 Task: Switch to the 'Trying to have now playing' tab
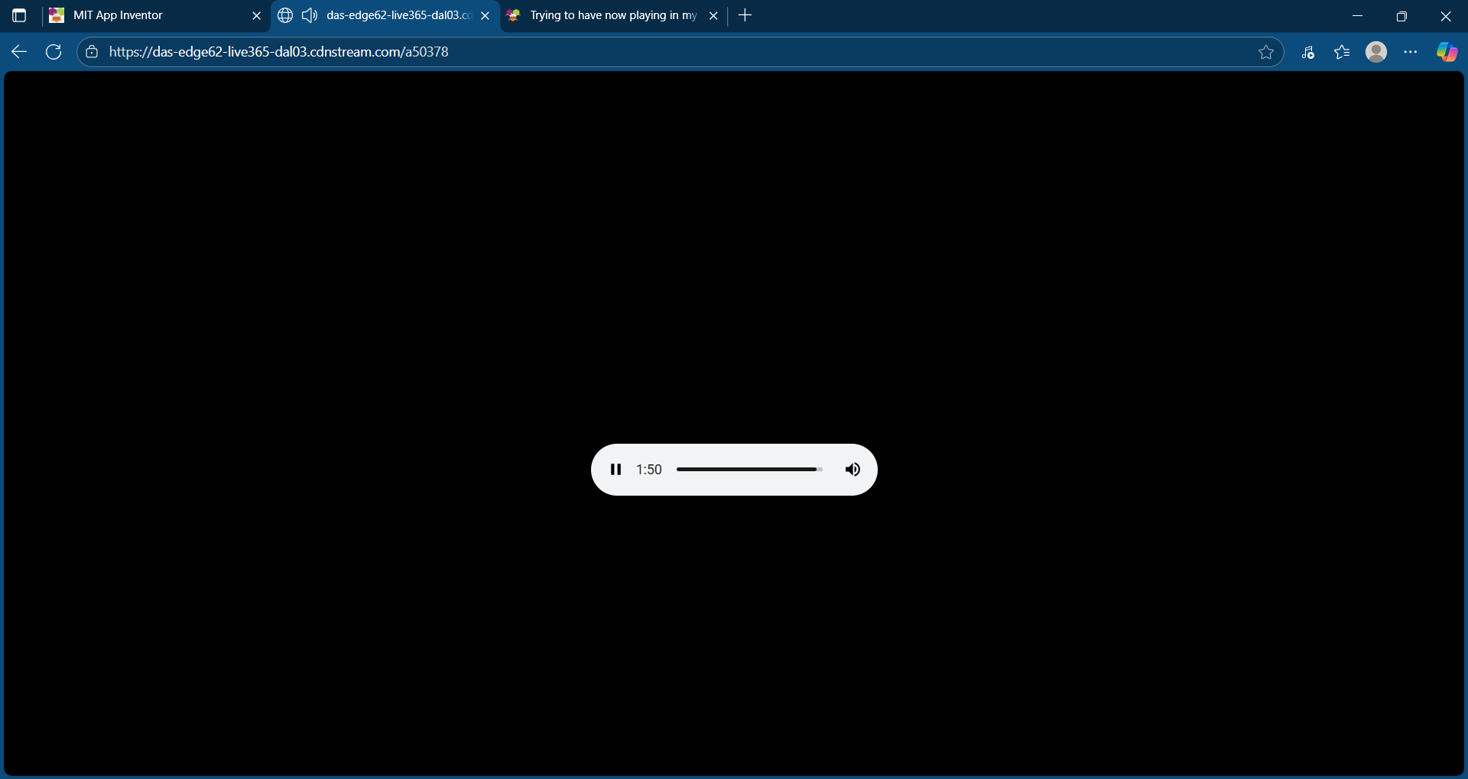612,15
